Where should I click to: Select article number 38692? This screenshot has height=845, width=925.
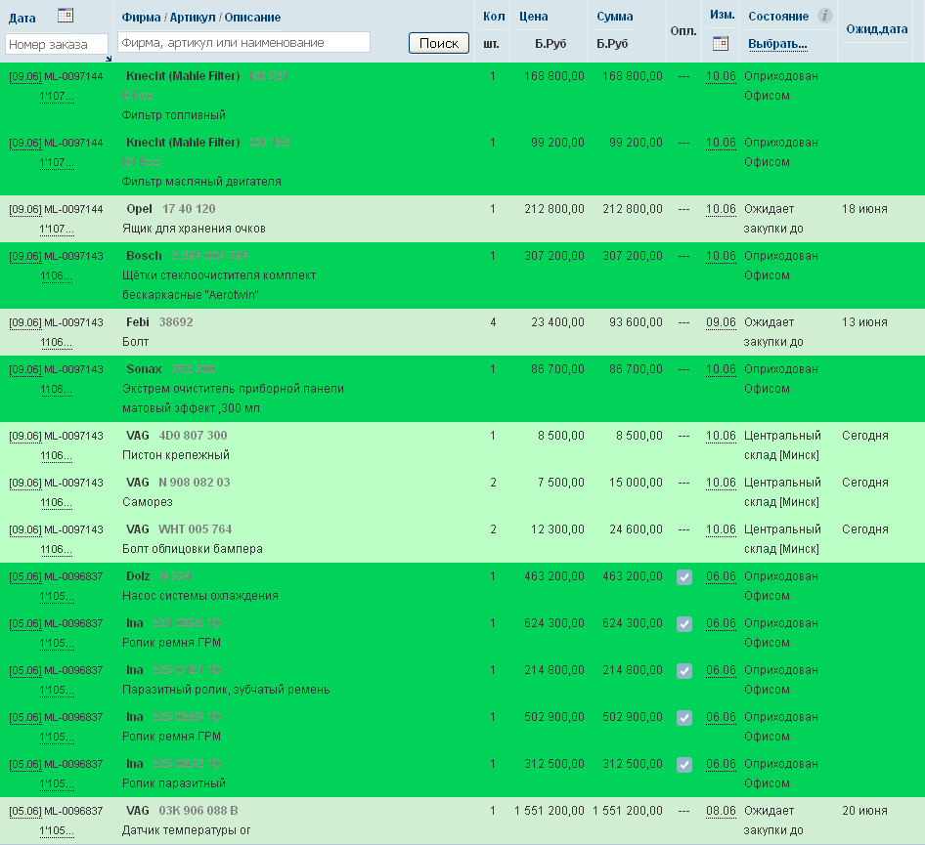pos(176,321)
